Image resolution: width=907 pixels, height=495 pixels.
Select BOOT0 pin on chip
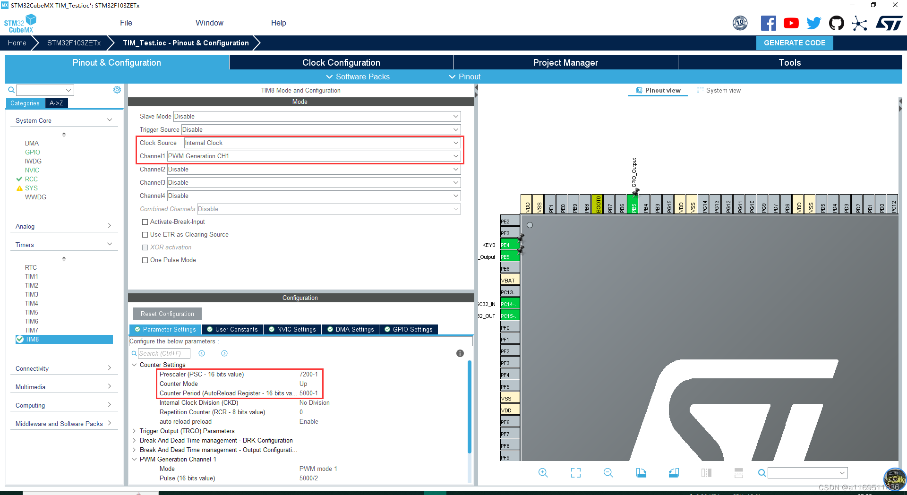[598, 204]
